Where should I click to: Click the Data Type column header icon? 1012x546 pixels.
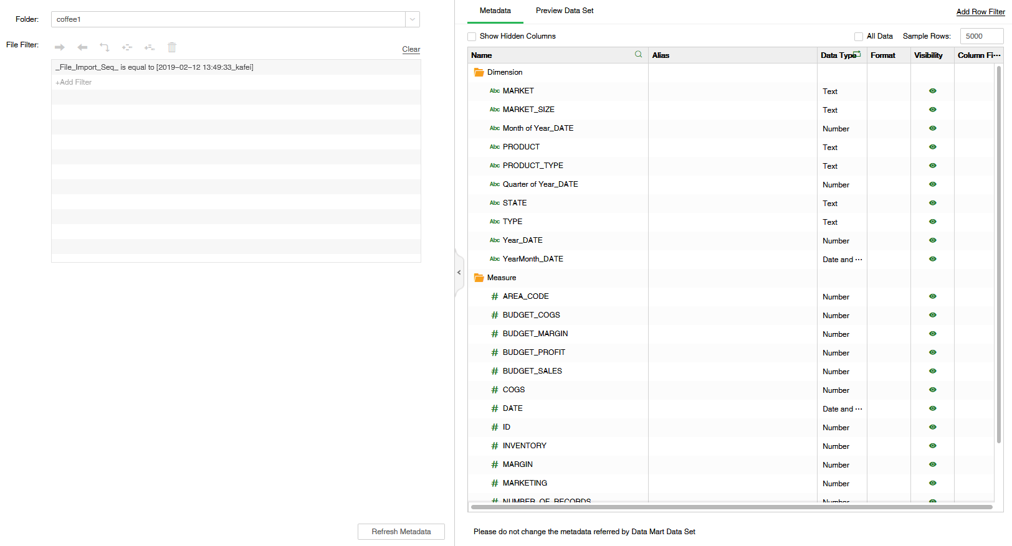point(857,54)
